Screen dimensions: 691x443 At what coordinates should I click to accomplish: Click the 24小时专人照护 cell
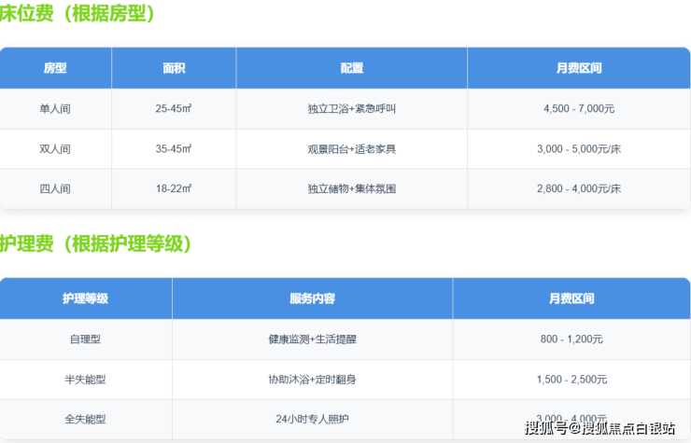[312, 419]
